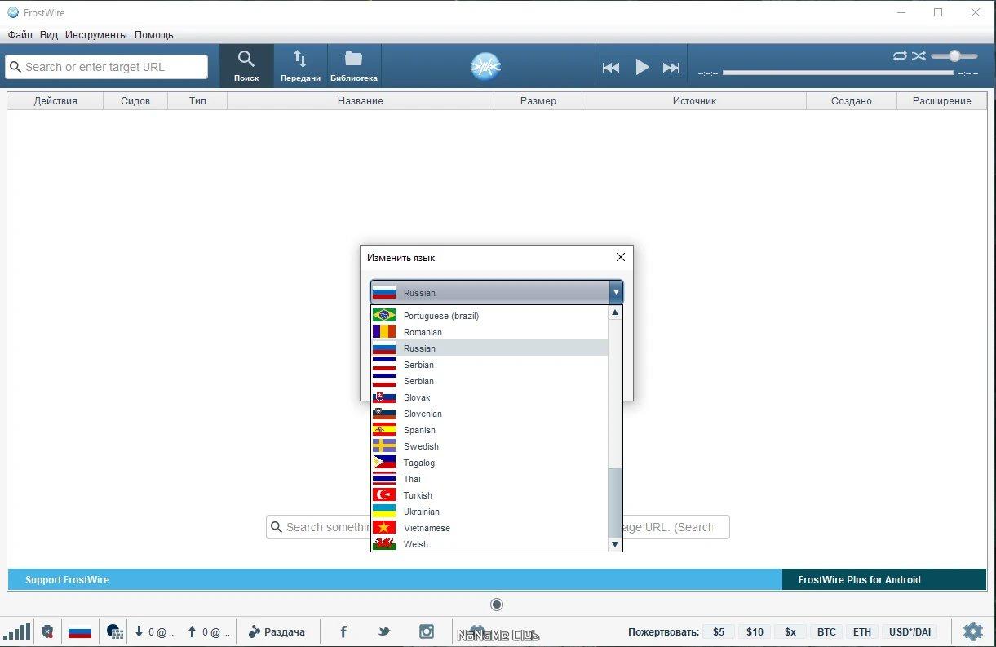Screen dimensions: 996x647
Task: Donate $10 button
Action: pyautogui.click(x=755, y=631)
